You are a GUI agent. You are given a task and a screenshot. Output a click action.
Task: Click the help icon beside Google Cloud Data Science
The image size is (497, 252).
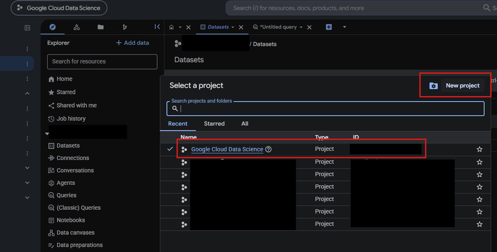(x=268, y=149)
